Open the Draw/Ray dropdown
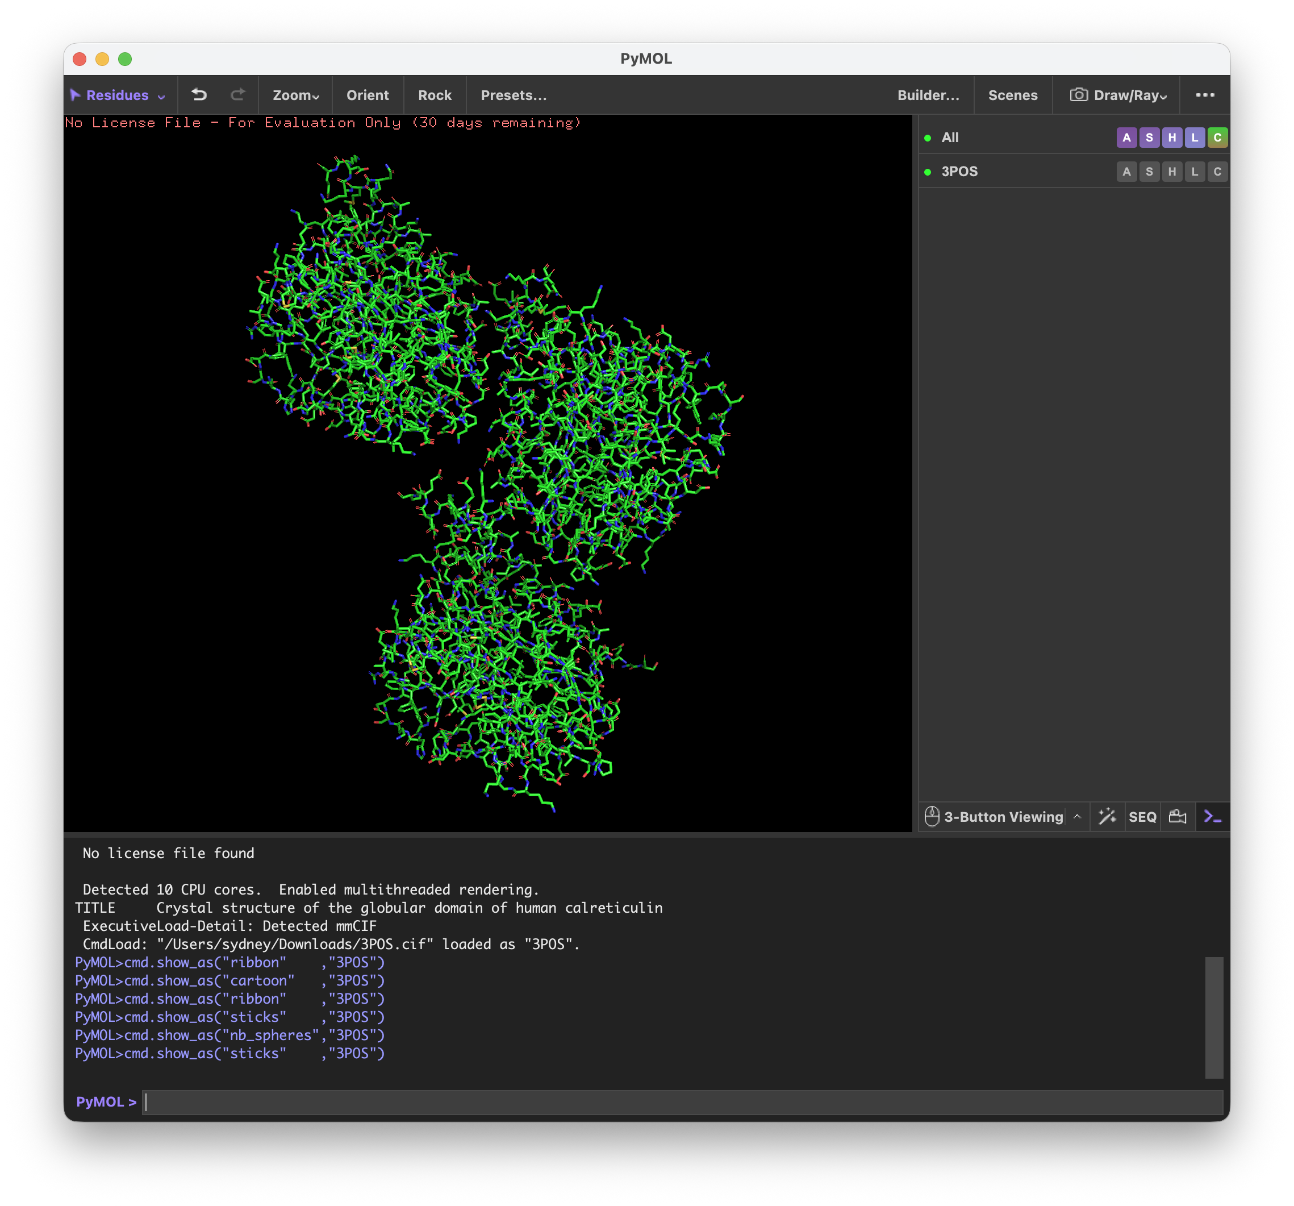 [x=1118, y=95]
